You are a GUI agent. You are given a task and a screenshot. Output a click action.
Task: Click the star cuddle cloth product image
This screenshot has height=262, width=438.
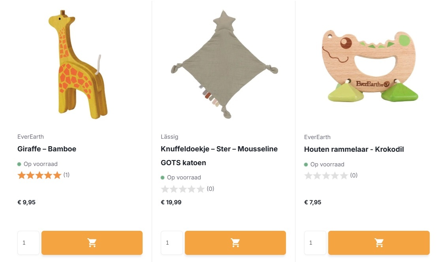224,65
